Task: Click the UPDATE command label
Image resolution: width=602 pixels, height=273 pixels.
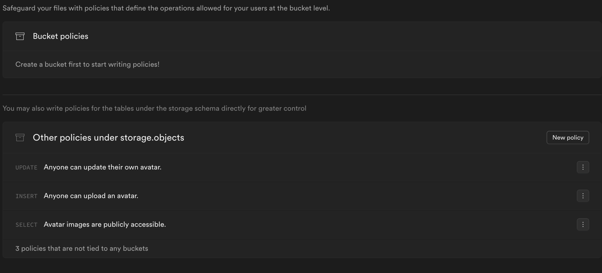Action: [x=26, y=167]
